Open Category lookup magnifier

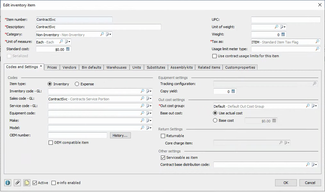[102, 34]
